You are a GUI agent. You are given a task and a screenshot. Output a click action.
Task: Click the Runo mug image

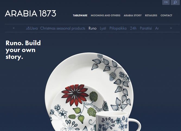coord(118,121)
